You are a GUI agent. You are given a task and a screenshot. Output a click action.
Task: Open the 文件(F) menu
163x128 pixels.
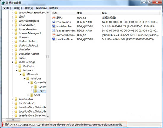coord(7,8)
